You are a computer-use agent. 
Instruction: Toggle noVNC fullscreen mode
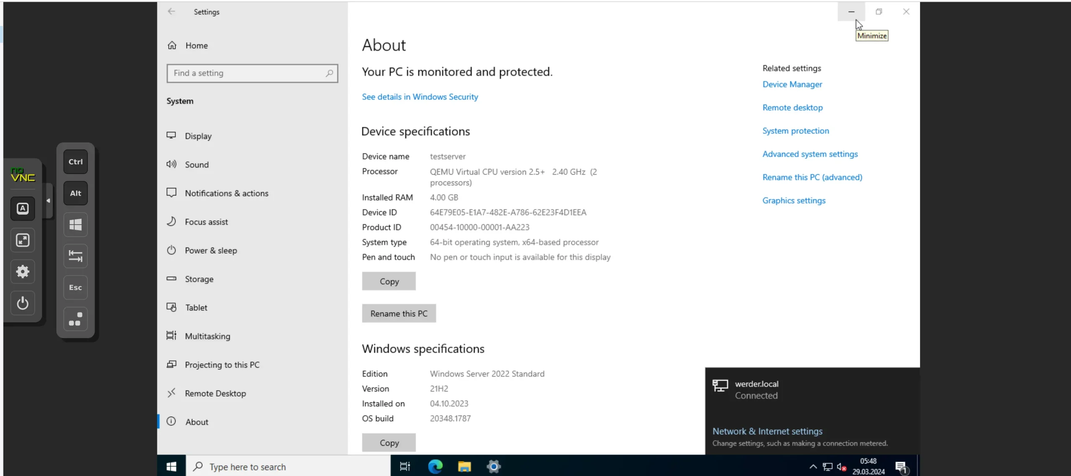[x=23, y=240]
